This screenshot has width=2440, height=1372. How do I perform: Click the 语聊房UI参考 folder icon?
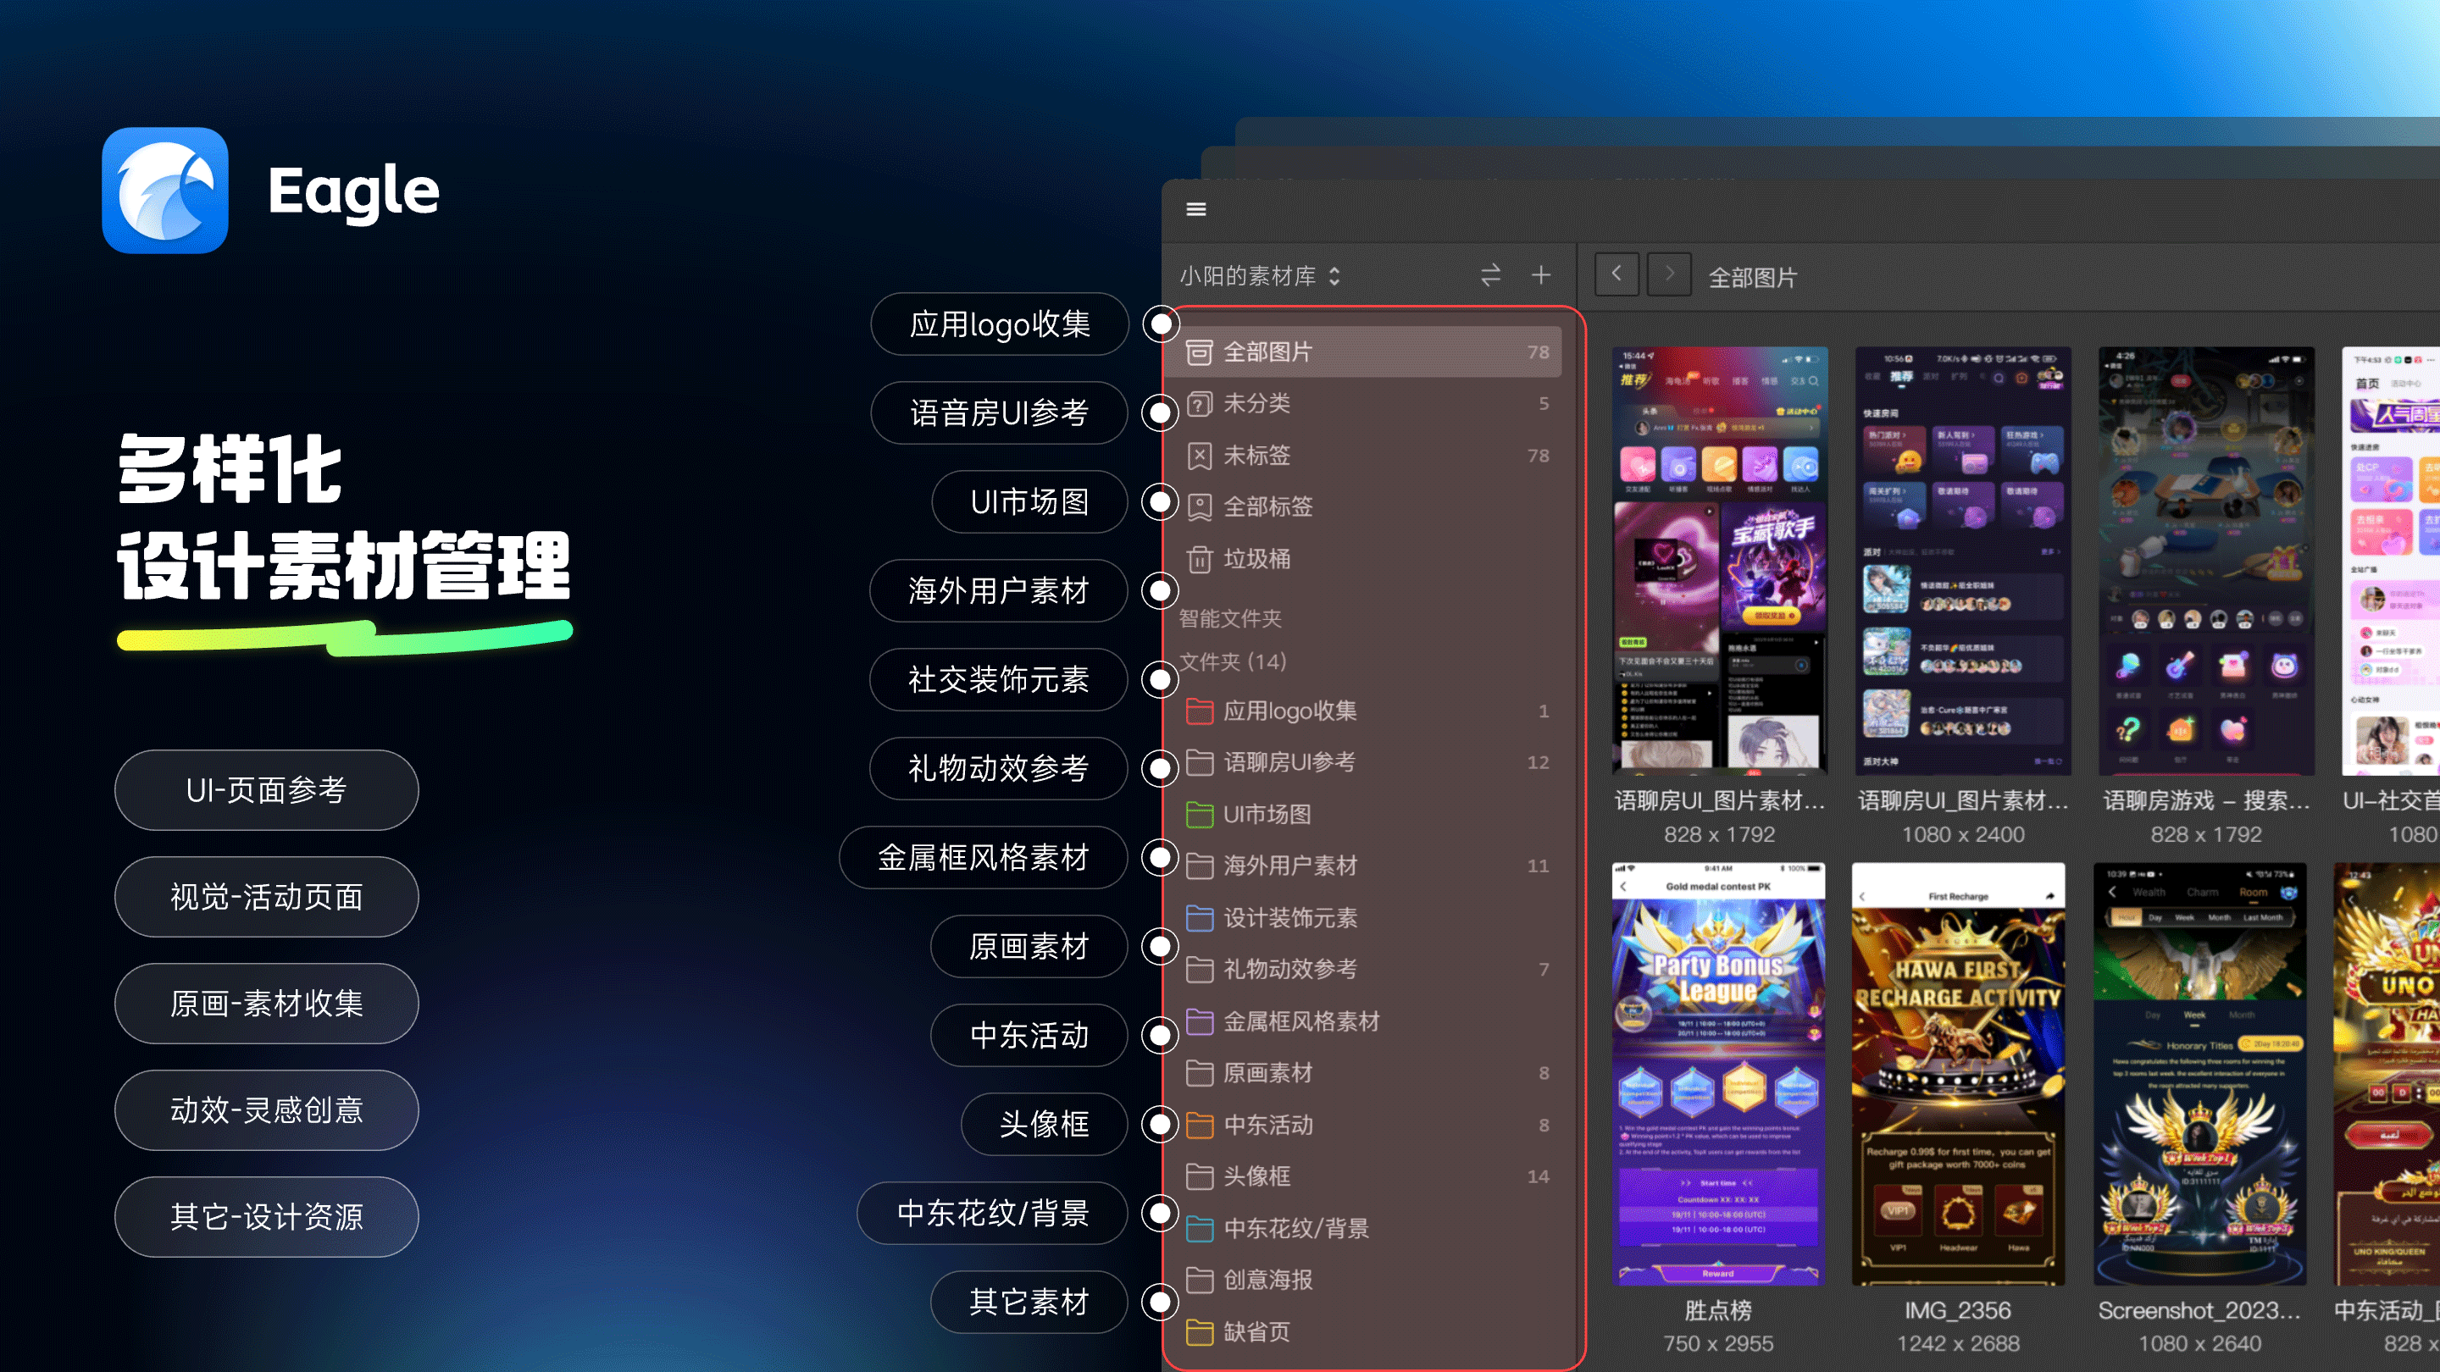(1199, 762)
